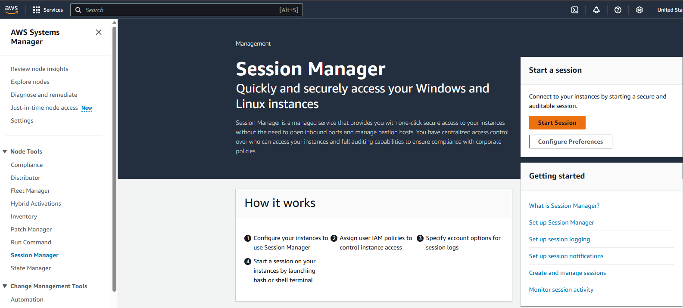Click the search magnifier icon

coord(78,10)
